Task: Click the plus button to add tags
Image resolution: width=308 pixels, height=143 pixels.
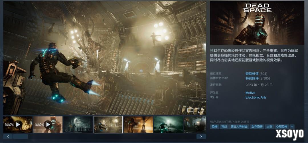Action: click(292, 127)
